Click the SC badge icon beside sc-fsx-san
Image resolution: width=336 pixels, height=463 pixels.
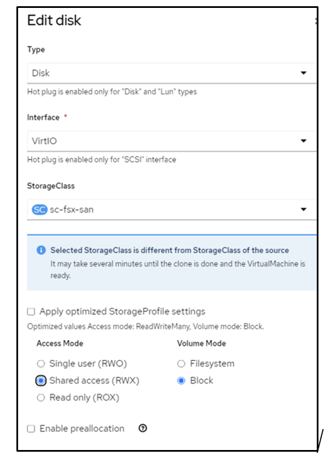(40, 209)
